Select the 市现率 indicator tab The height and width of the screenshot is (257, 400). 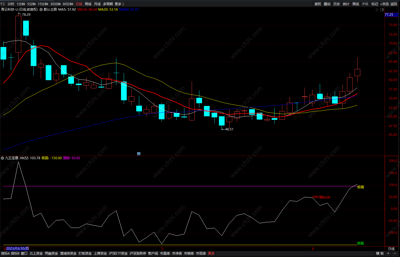(x=201, y=253)
